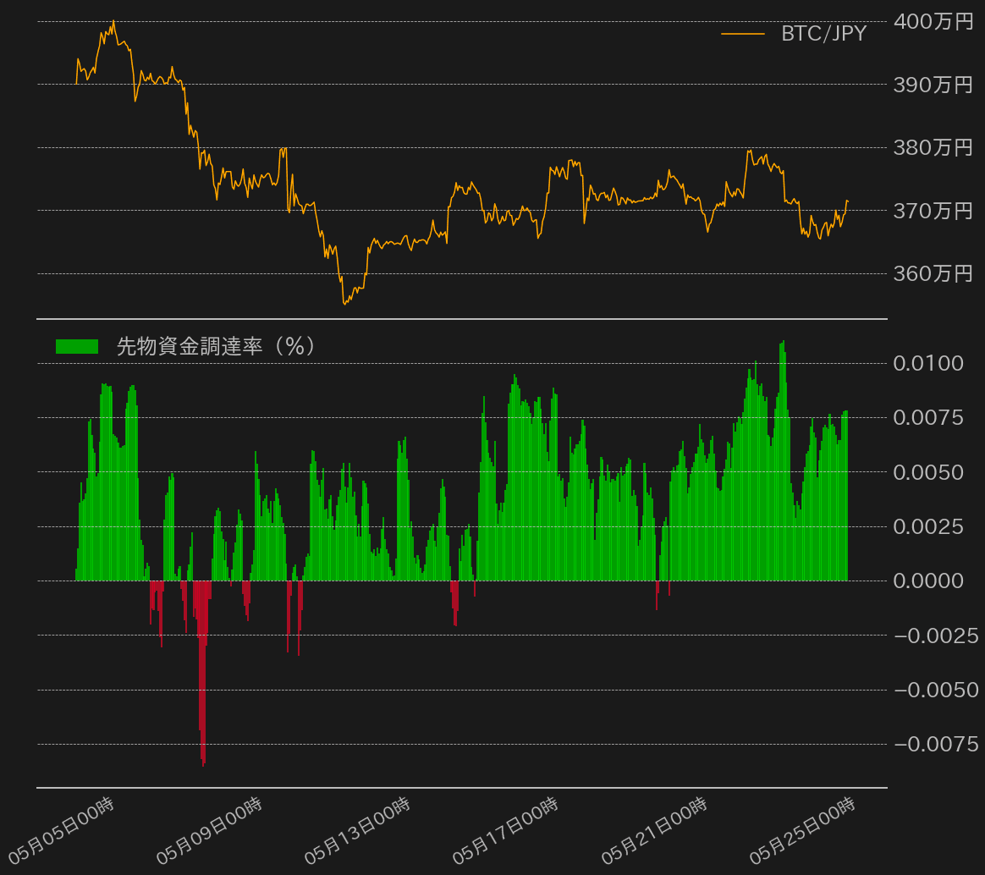985x875 pixels.
Task: Select the 360万円 price axis label
Action: 933,273
